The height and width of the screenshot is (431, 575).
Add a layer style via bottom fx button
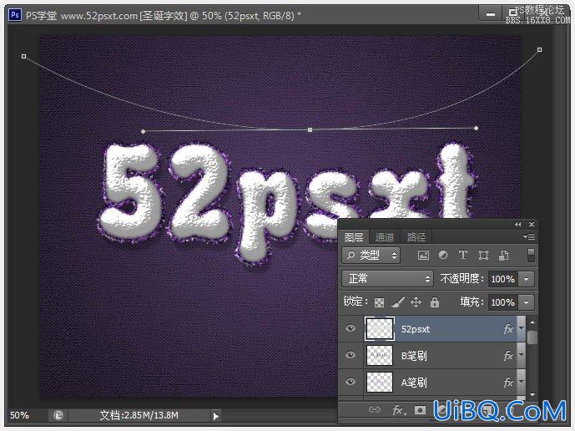[x=399, y=410]
